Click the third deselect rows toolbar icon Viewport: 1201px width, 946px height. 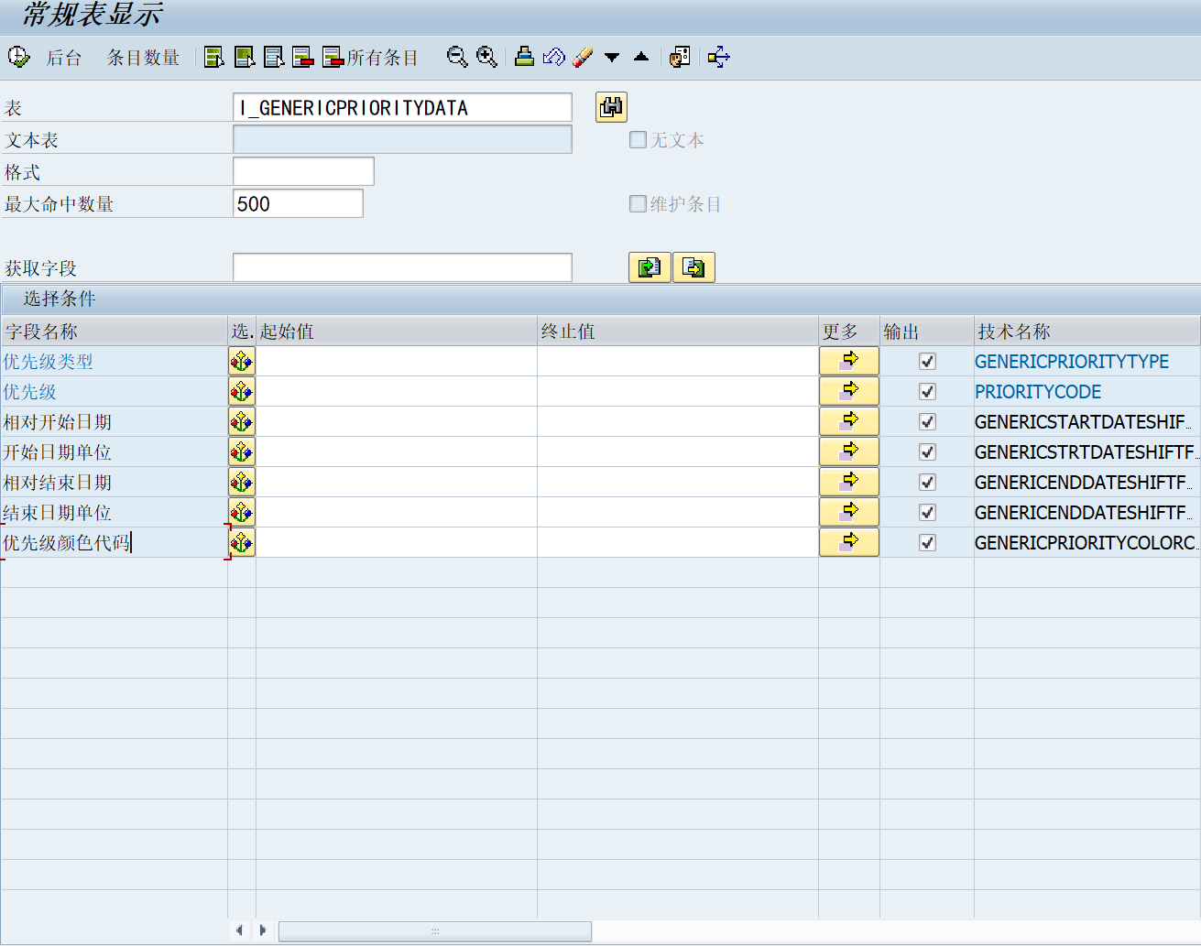(x=274, y=58)
